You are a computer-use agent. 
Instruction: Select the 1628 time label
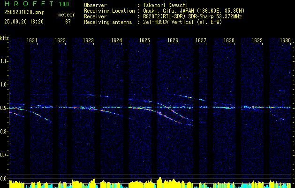(x=229, y=40)
